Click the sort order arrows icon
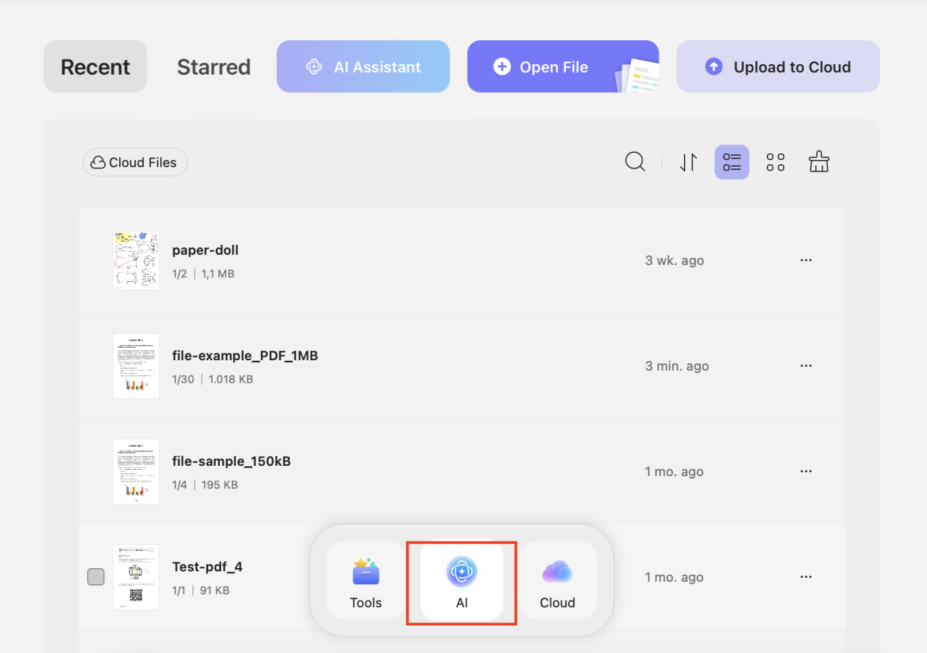The width and height of the screenshot is (927, 653). coord(688,162)
